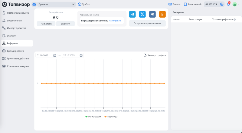Click Отправить приглашение button
Image resolution: width=242 pixels, height=133 pixels.
[x=147, y=23]
